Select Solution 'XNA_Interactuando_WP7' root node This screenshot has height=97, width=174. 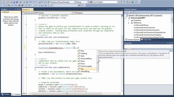[x=145, y=16]
